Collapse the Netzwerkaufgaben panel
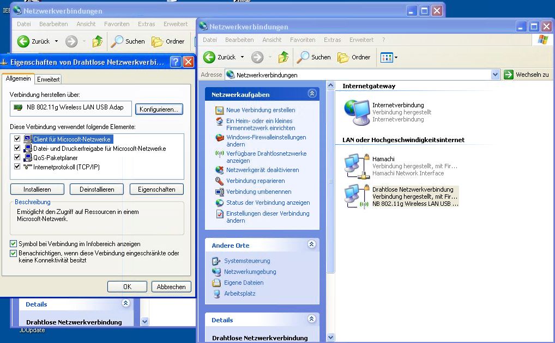This screenshot has height=343, width=555. (x=312, y=94)
